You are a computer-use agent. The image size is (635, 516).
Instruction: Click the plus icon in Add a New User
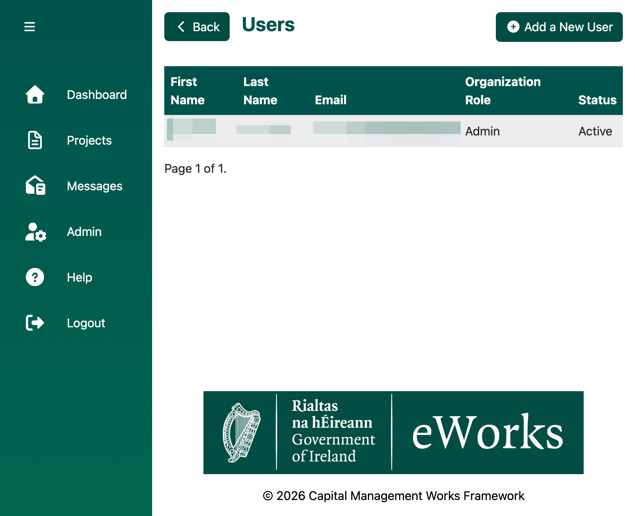coord(513,27)
